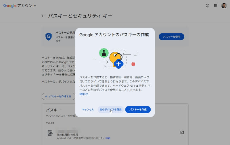The height and width of the screenshot is (145, 230).
Task: Open the profile avatar menu
Action: coord(224,5)
